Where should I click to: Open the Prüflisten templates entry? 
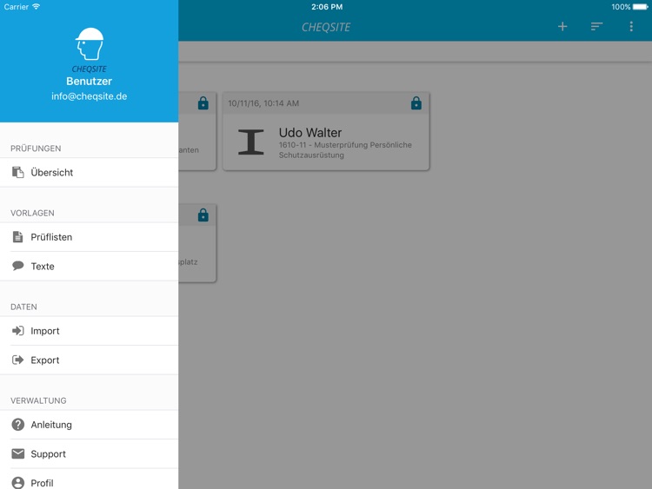(x=89, y=237)
